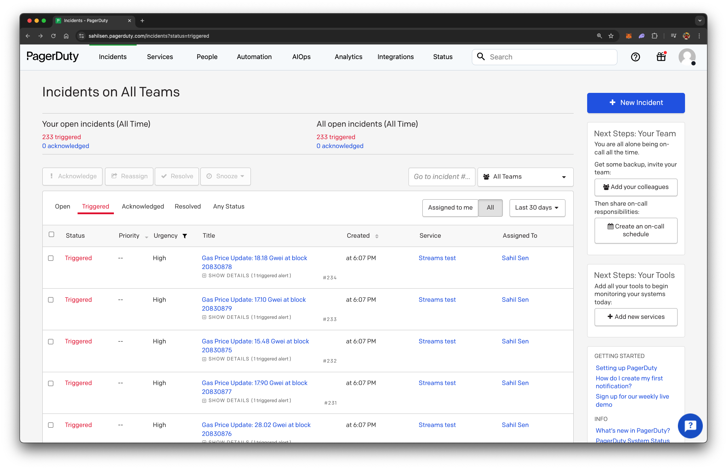Viewport: 727px width, 469px height.
Task: Click the browser back arrow
Action: [x=28, y=36]
